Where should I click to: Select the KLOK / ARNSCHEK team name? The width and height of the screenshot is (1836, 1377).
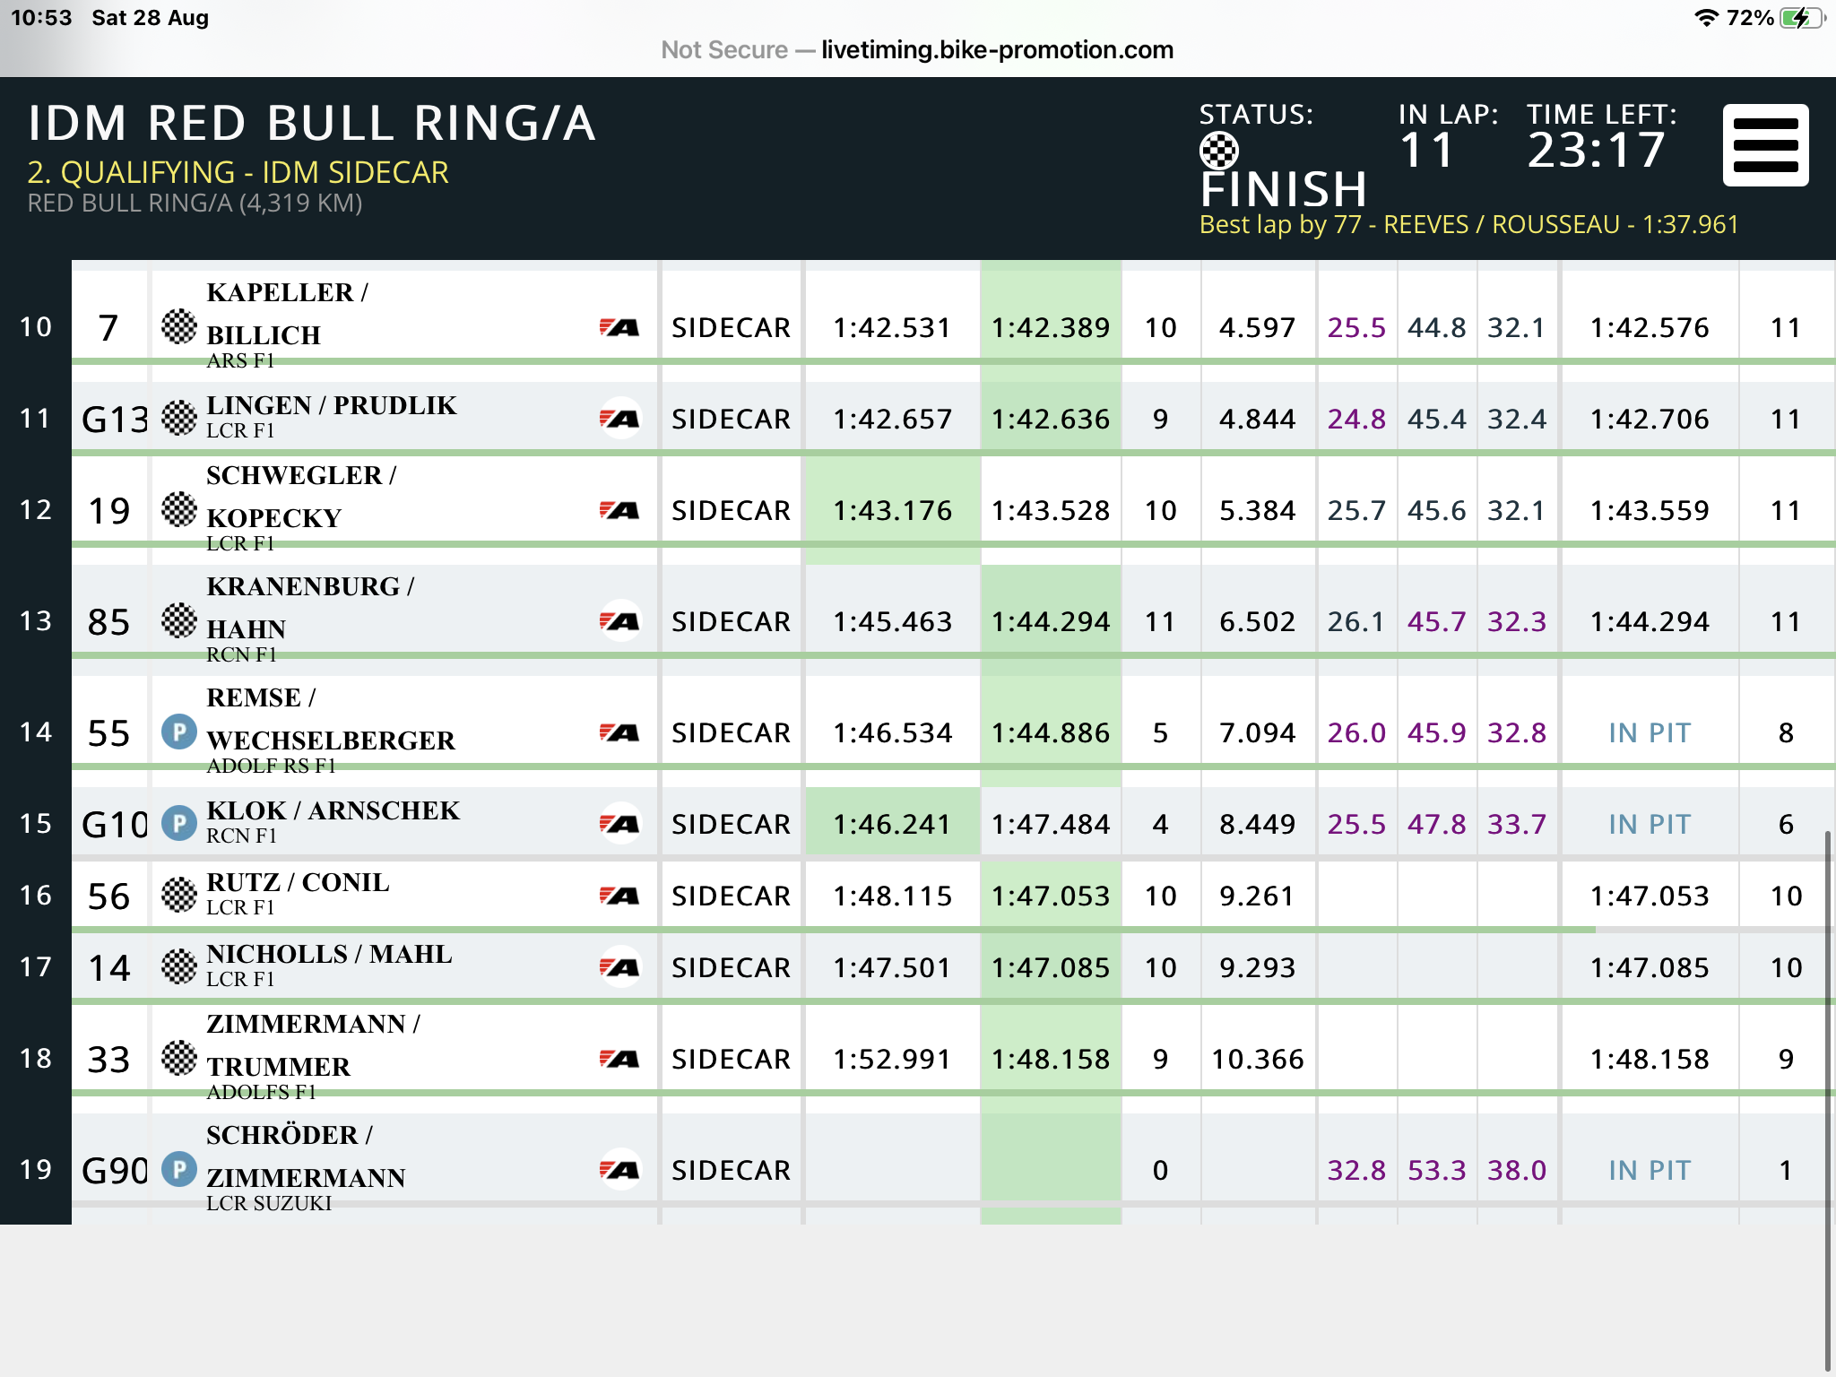tap(333, 810)
